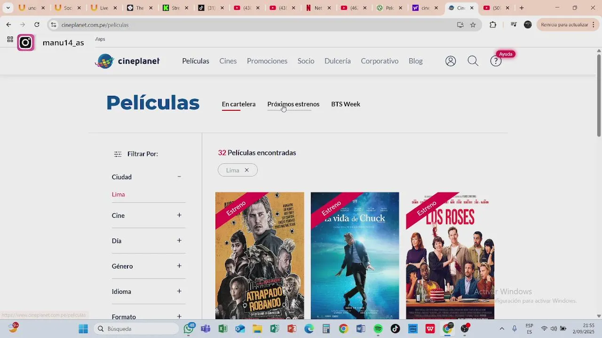Remove the Lima filter chip X
Image resolution: width=602 pixels, height=338 pixels.
click(246, 170)
